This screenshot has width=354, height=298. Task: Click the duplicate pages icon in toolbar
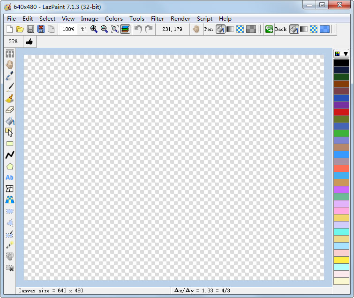51,29
